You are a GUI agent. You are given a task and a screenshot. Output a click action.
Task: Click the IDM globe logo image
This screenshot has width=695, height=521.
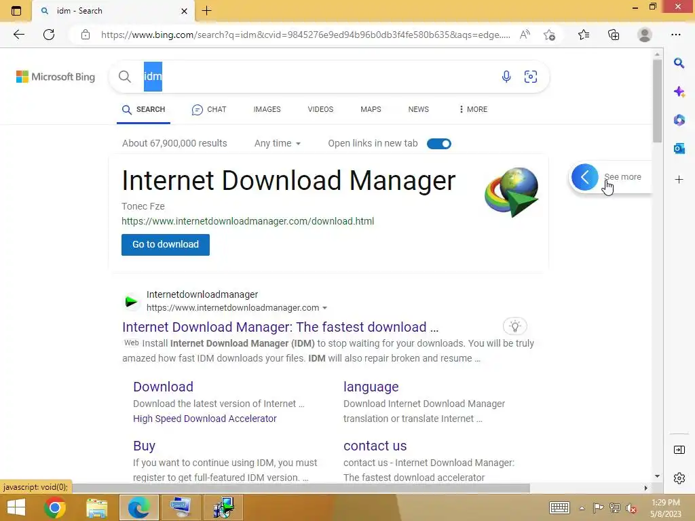(512, 192)
